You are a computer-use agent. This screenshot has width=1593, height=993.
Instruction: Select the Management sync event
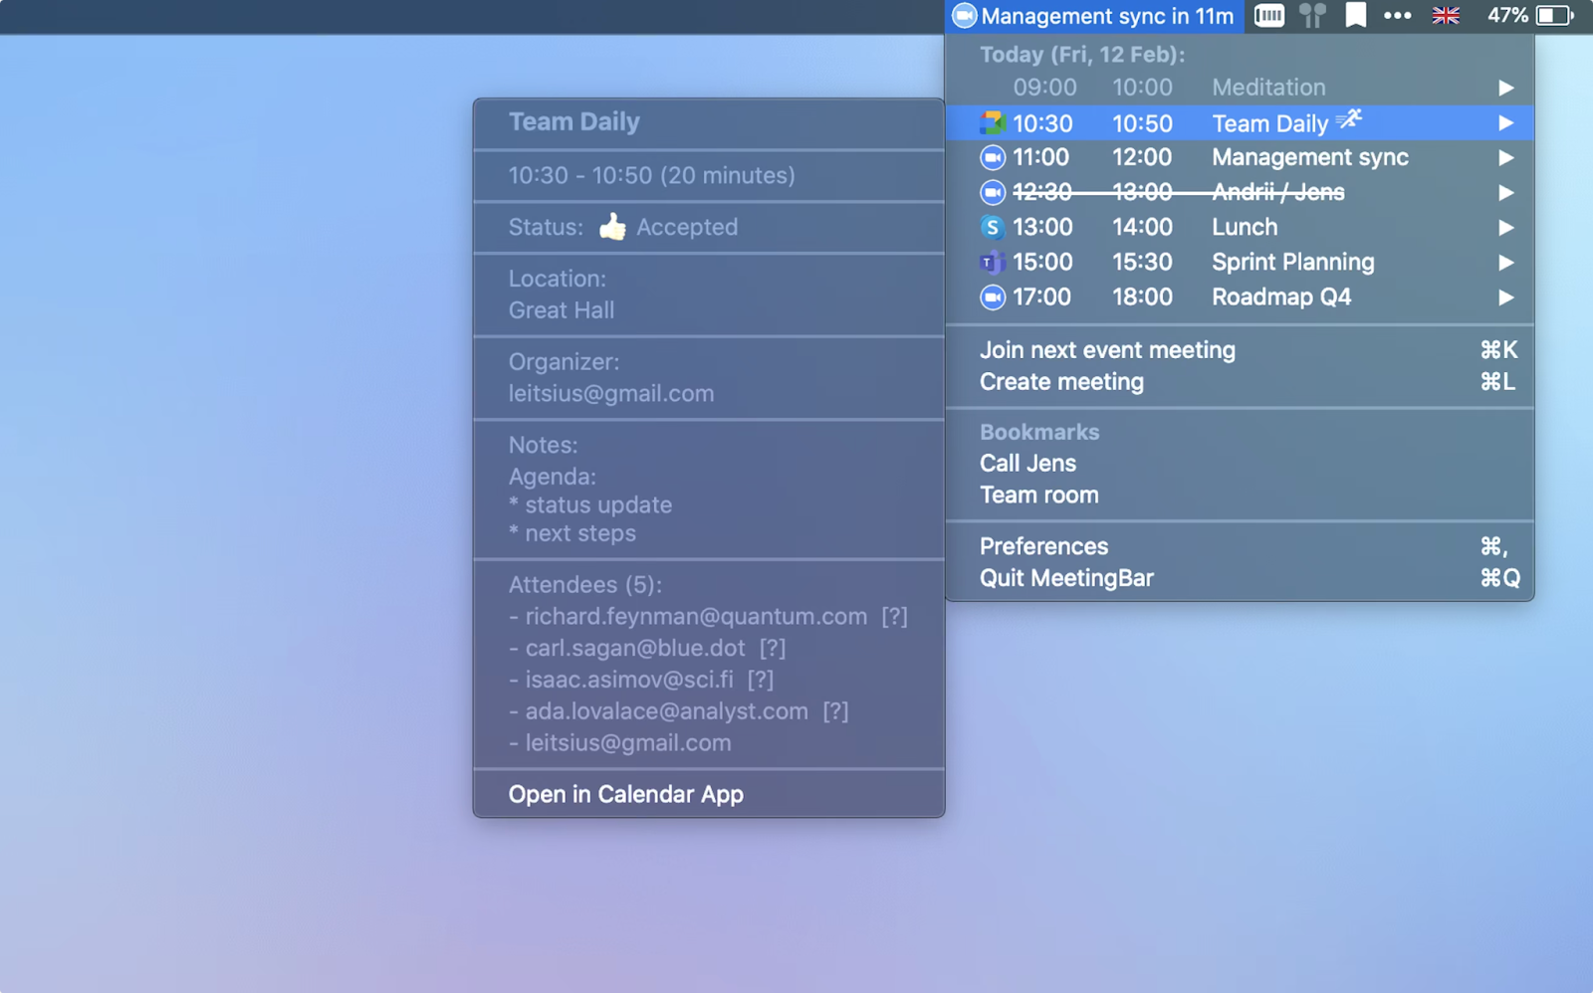coord(1240,157)
